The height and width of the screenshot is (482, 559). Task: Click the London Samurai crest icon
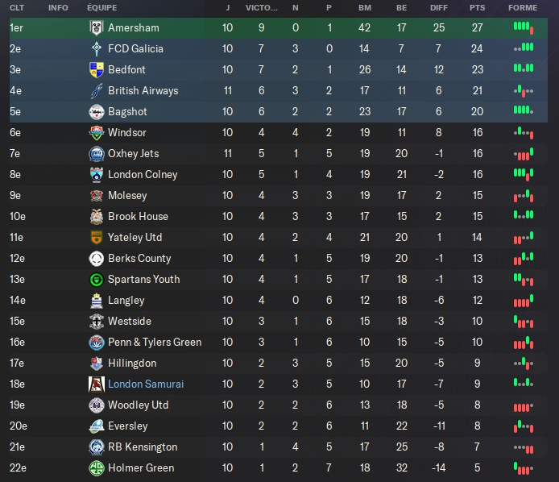pyautogui.click(x=95, y=384)
